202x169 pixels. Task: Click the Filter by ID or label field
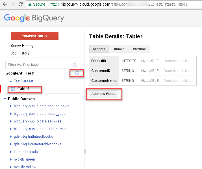pyautogui.click(x=37, y=65)
